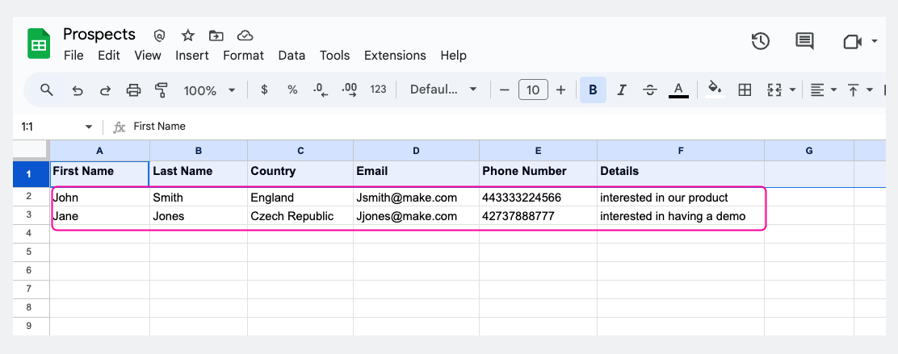Viewport: 898px width, 354px height.
Task: Open the zoom 100% dropdown
Action: tap(209, 90)
